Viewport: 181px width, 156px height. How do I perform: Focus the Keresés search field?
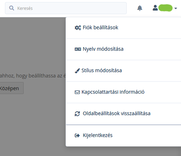point(66,8)
